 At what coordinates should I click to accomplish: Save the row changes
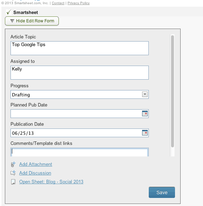(x=162, y=192)
